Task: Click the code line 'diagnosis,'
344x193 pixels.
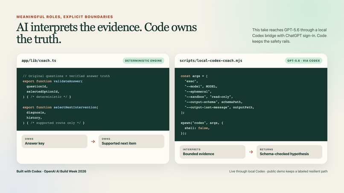Action: click(36, 112)
